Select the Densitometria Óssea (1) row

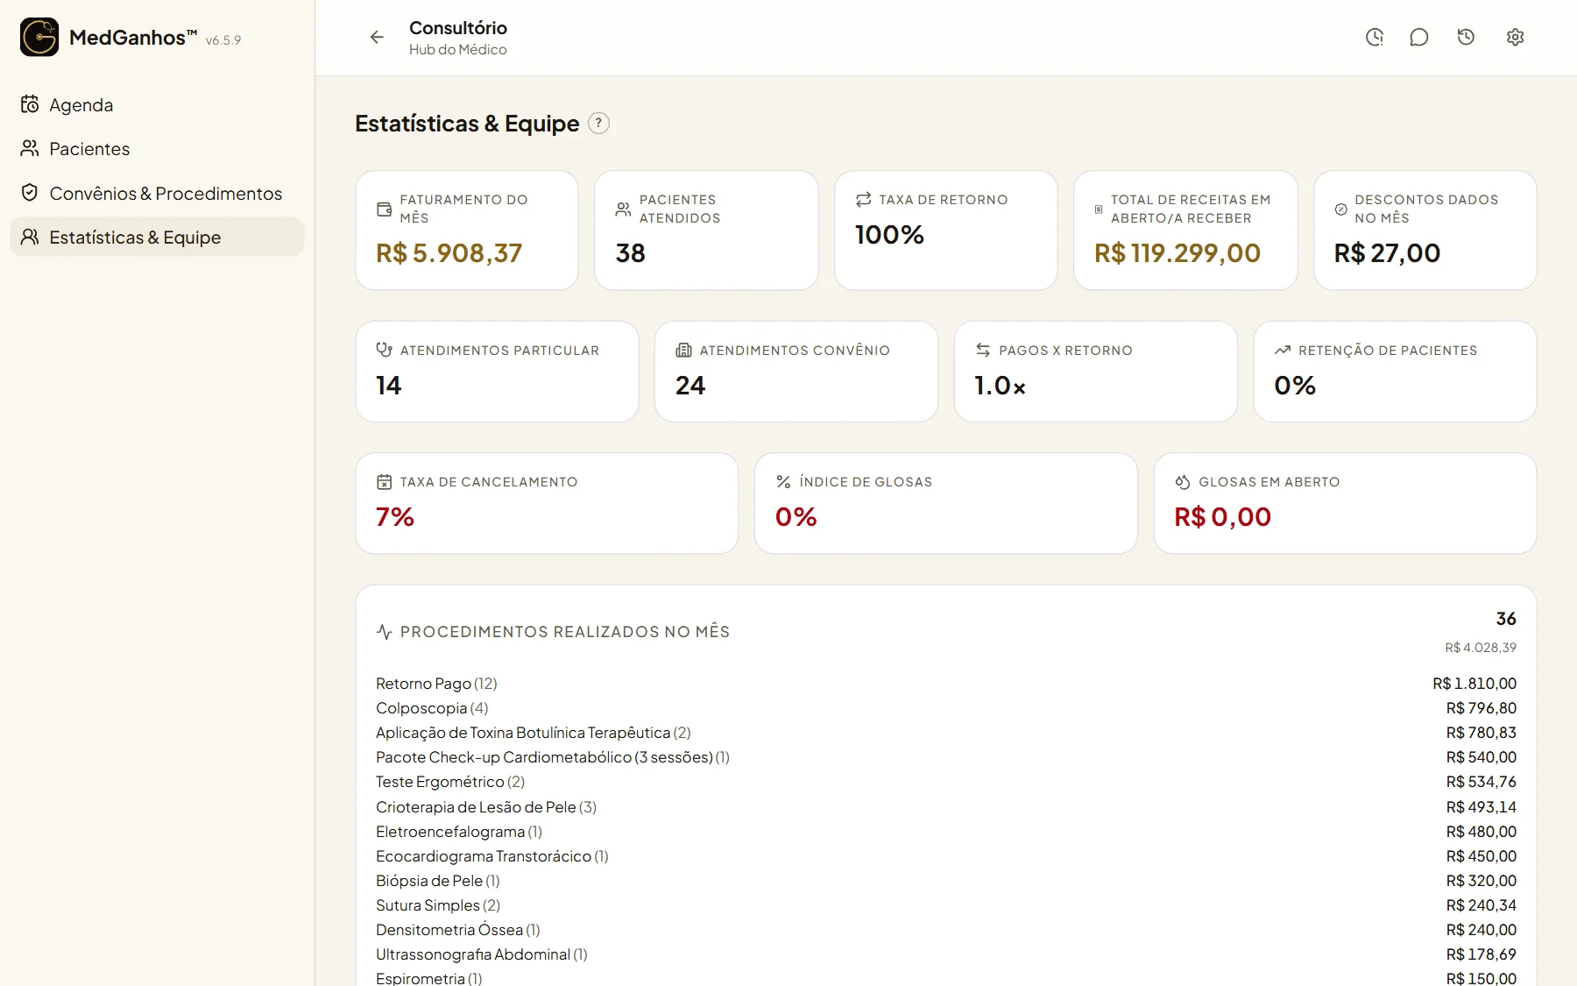(946, 930)
